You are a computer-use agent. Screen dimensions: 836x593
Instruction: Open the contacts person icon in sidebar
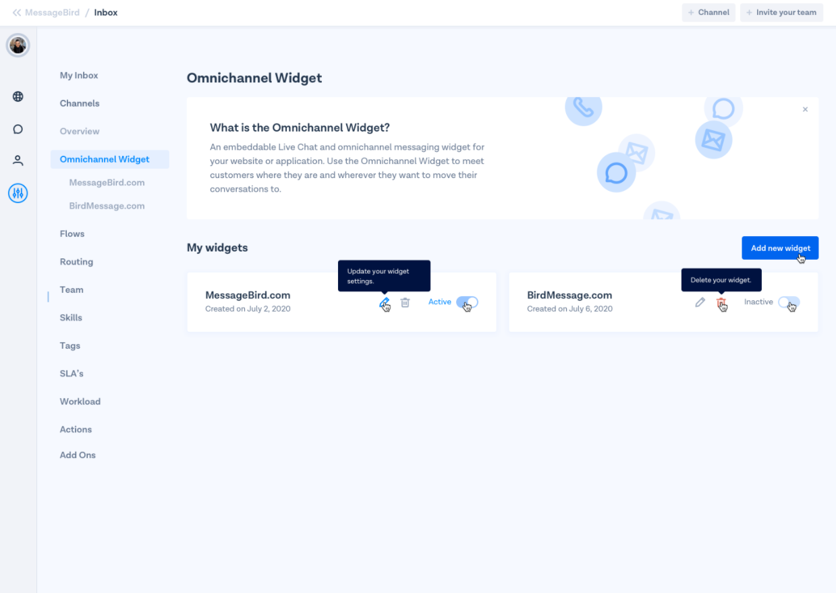[18, 161]
